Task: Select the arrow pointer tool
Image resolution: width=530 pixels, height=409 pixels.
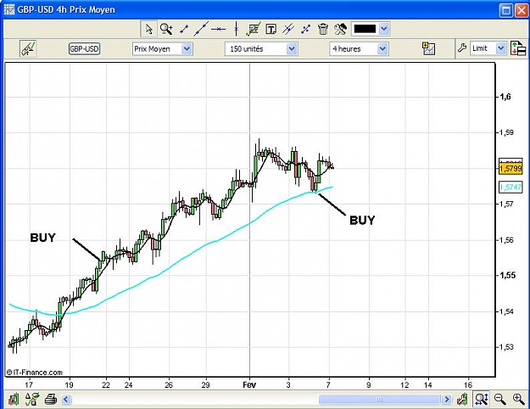Action: click(x=148, y=29)
